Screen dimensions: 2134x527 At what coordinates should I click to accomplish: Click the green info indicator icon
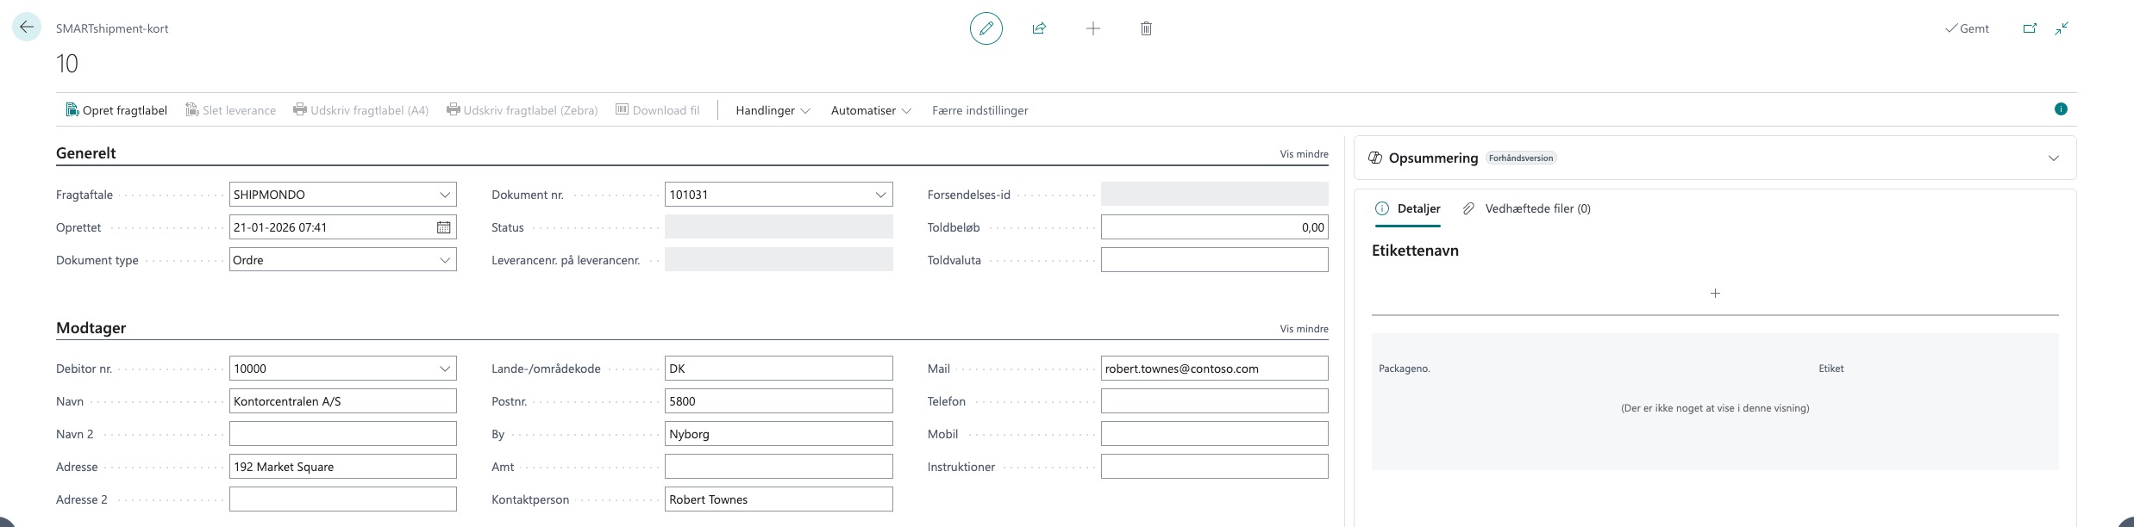(2060, 109)
